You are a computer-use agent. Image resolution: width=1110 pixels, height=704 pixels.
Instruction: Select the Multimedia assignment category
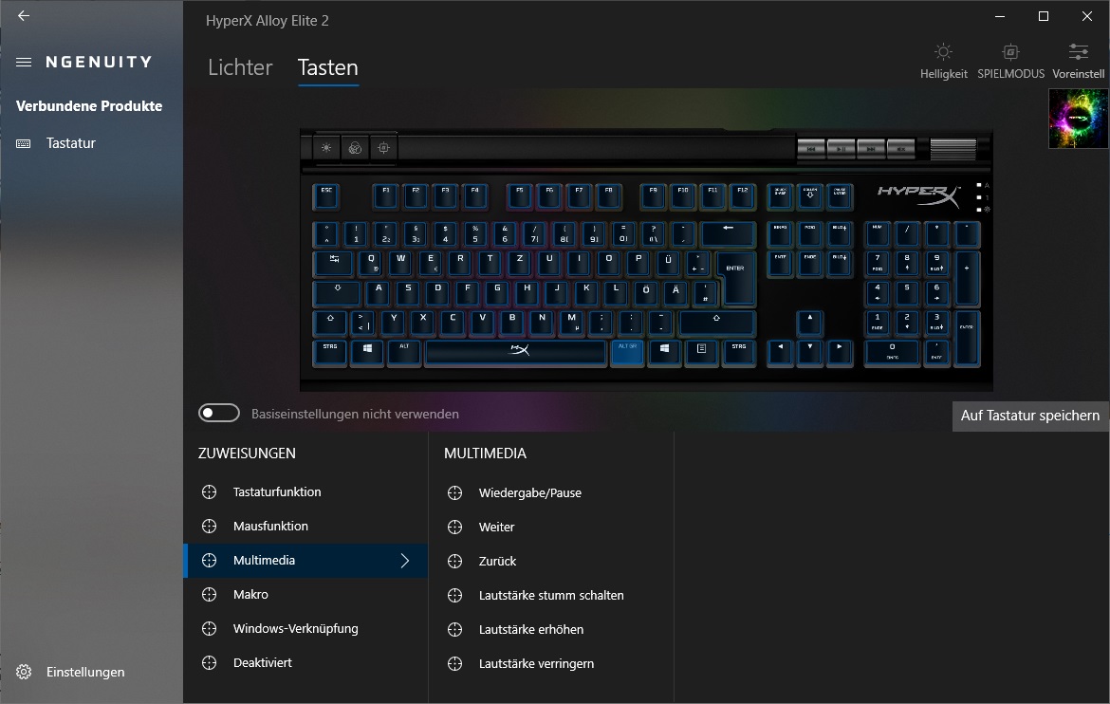click(305, 560)
